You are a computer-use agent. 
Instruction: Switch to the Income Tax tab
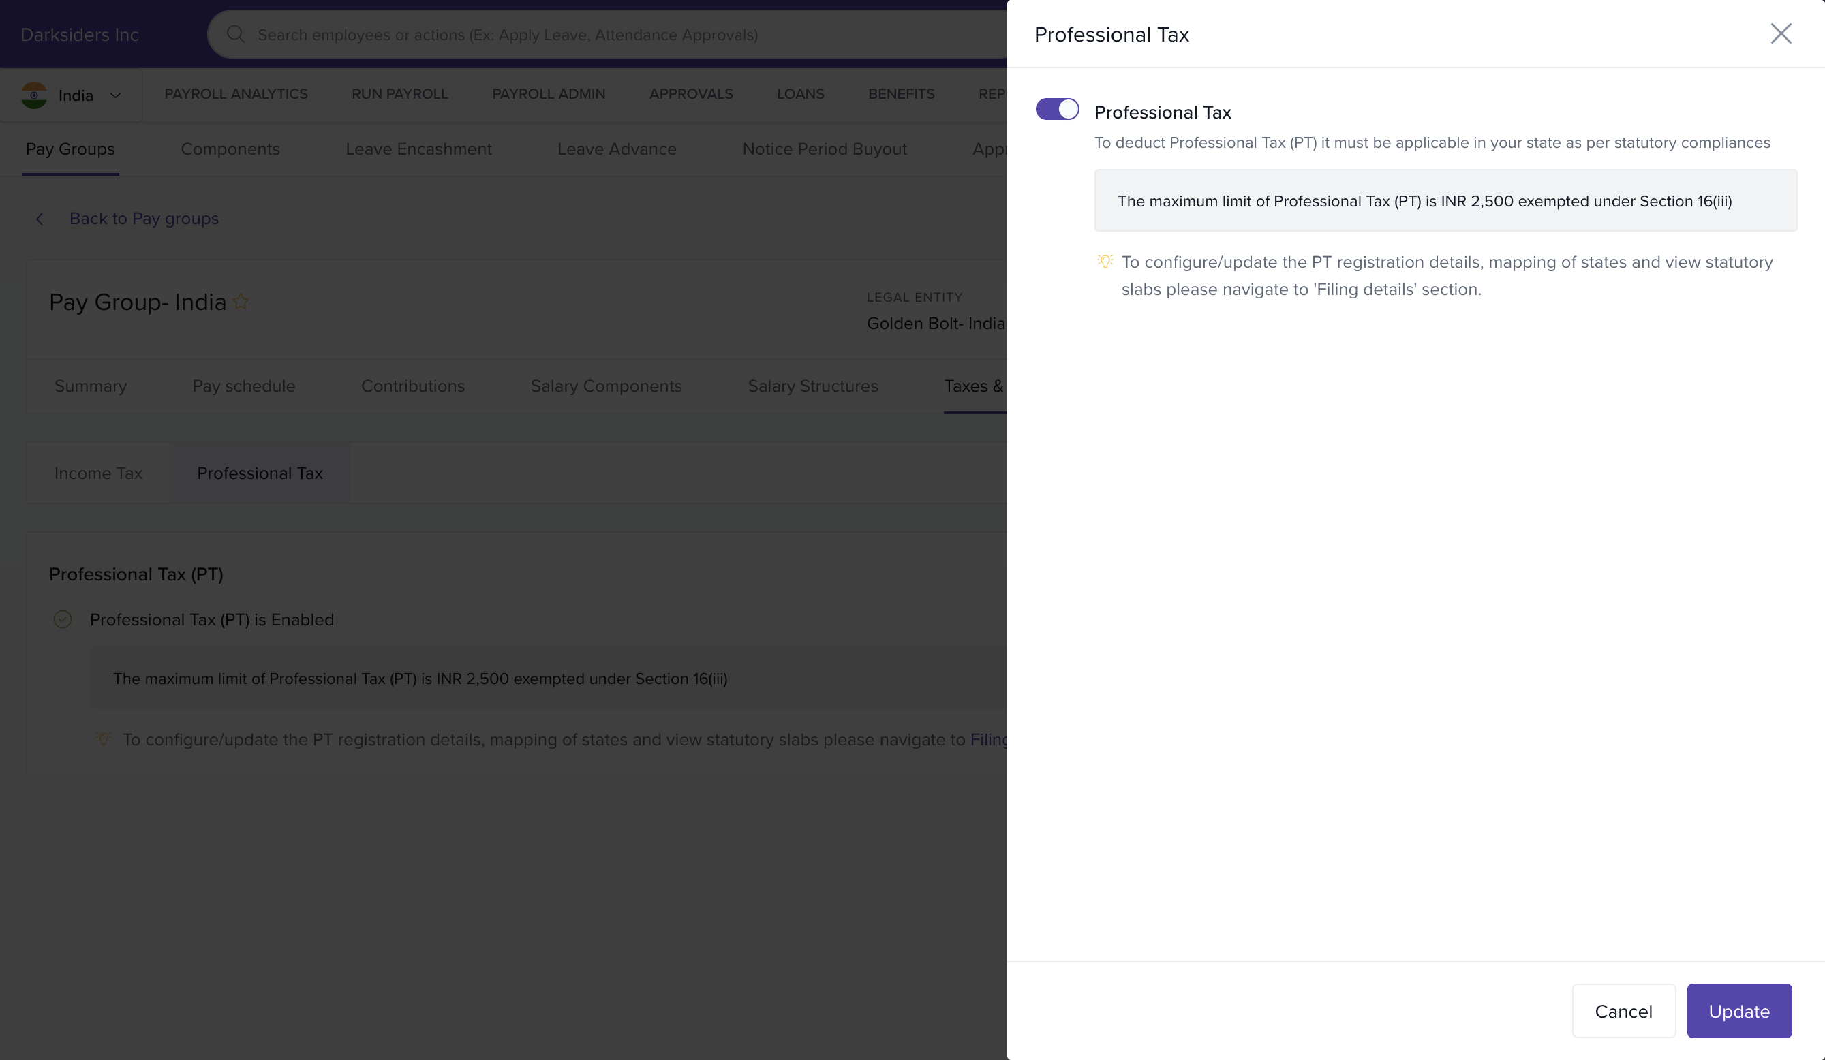[97, 473]
